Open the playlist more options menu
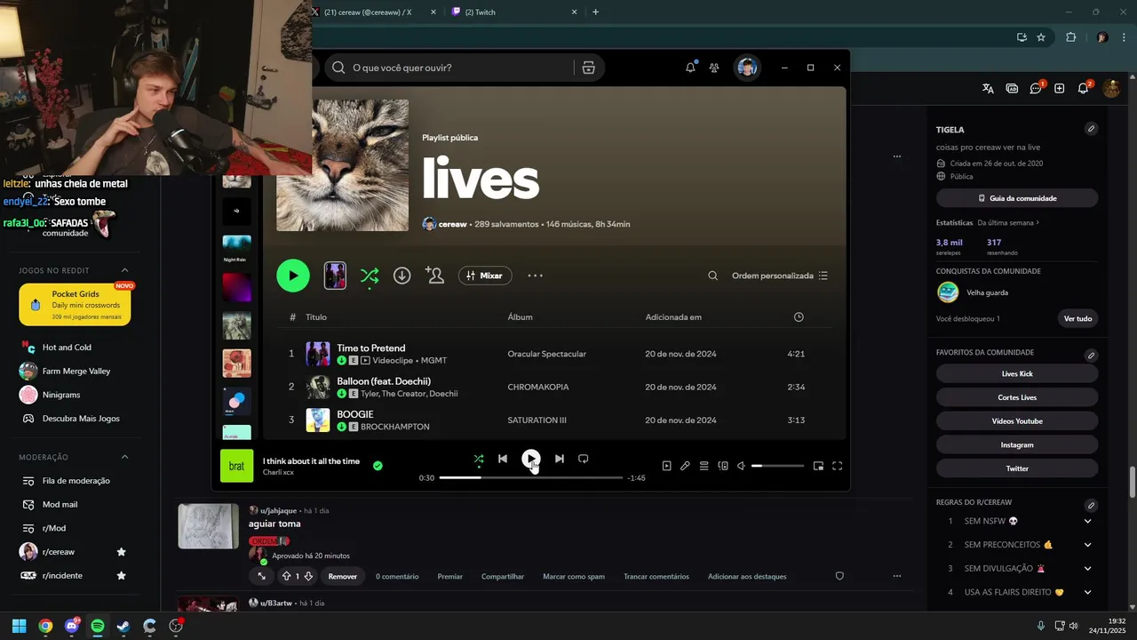 tap(535, 276)
